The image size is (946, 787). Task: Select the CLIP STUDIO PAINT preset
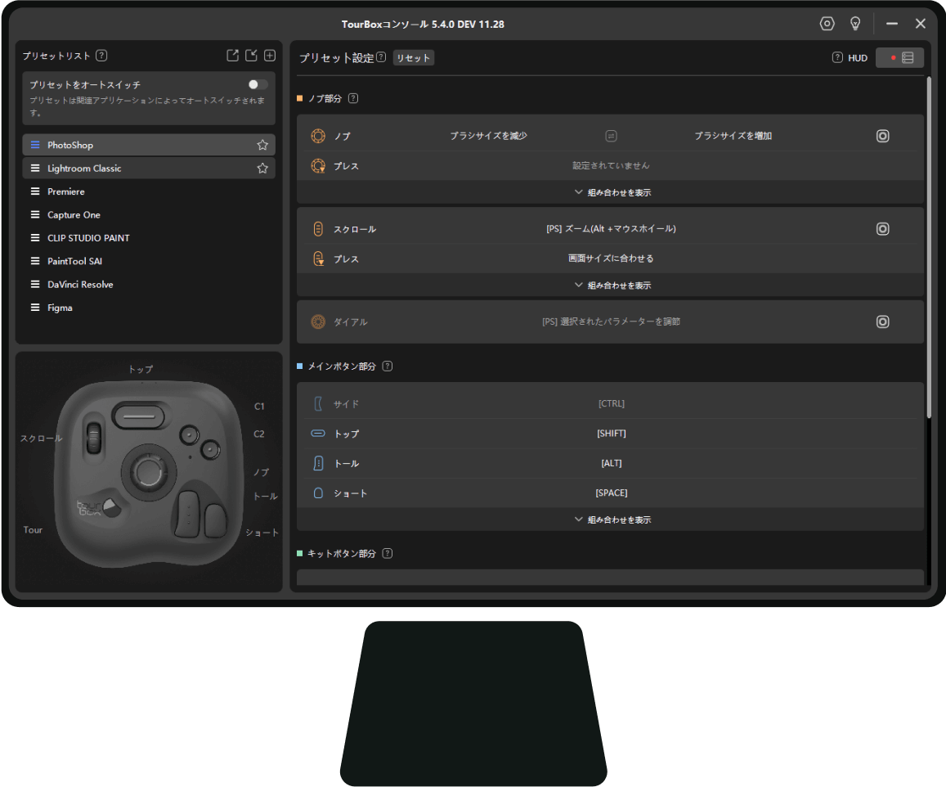(88, 238)
